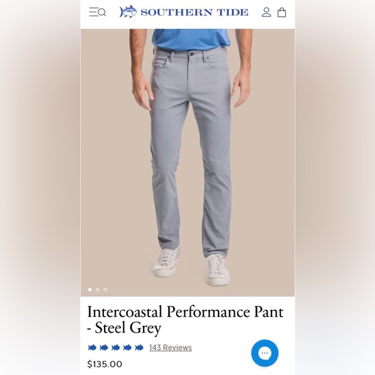Click the Southern Tide skipjack fish logo
Image resolution: width=375 pixels, height=375 pixels.
[128, 12]
